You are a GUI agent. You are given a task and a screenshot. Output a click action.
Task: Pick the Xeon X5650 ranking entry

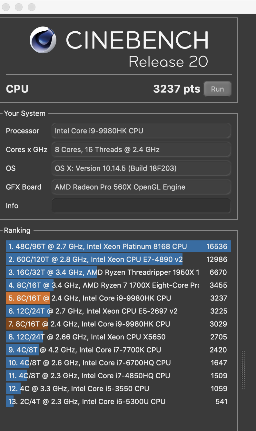coord(118,337)
